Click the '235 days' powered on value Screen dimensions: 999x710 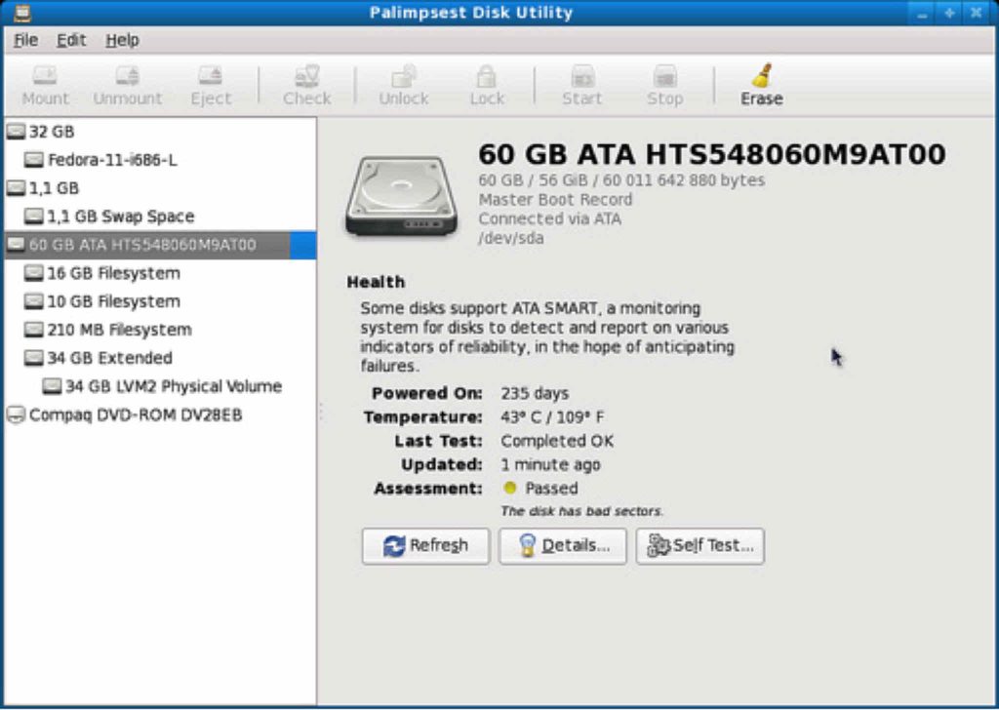click(535, 394)
